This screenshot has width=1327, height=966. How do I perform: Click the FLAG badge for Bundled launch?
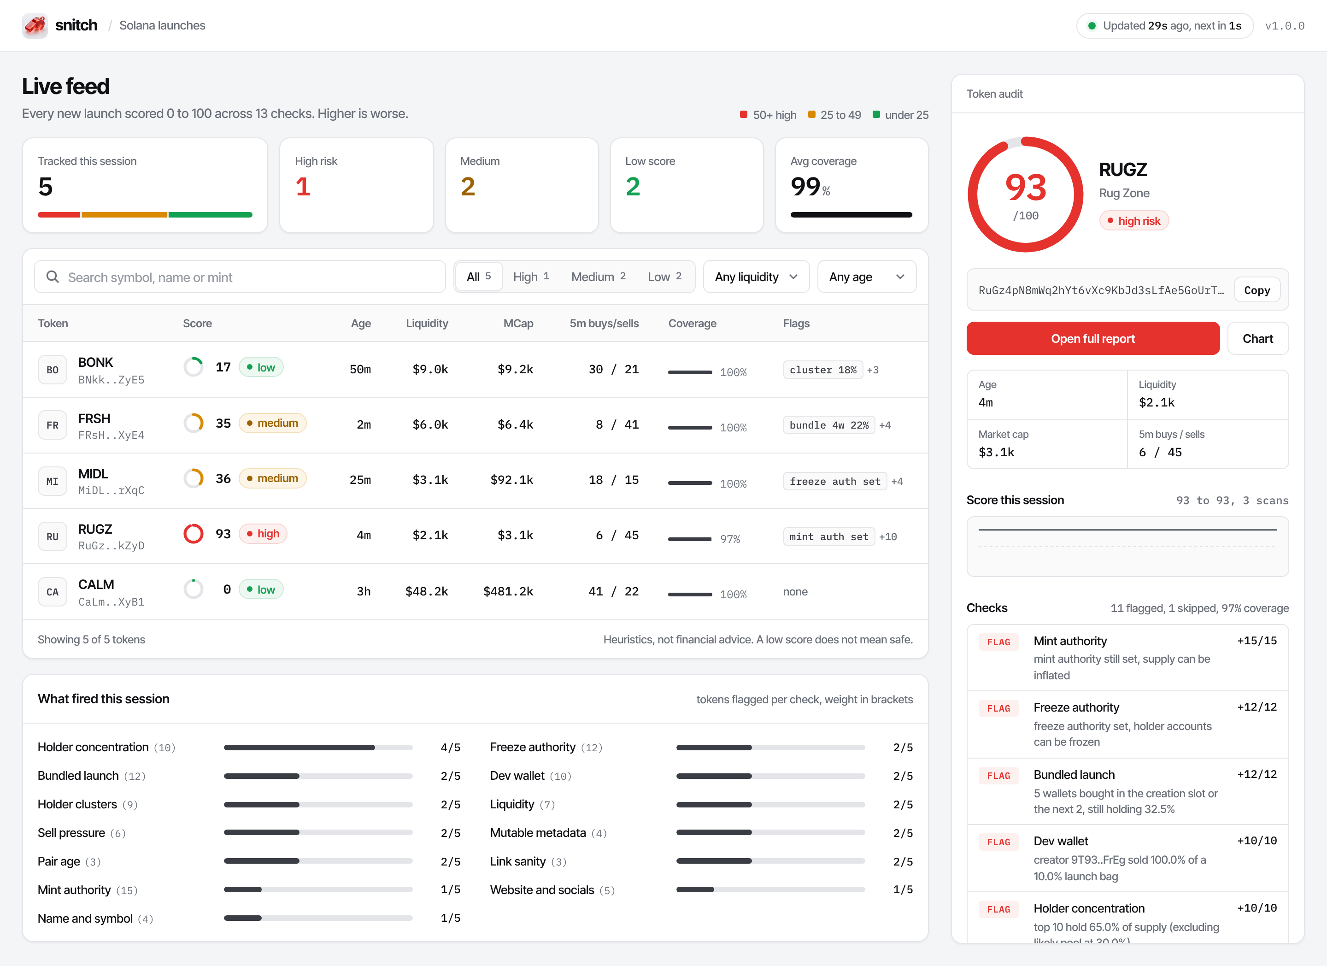[x=999, y=776]
